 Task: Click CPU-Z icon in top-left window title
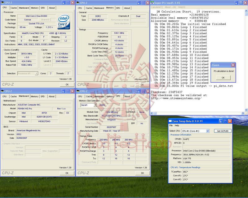coord(2,3)
